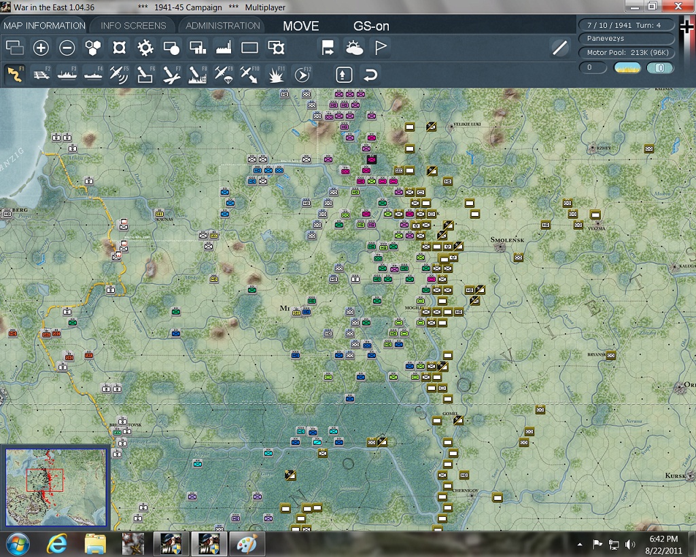
Task: Show hidden tray icons arrow
Action: coord(580,544)
